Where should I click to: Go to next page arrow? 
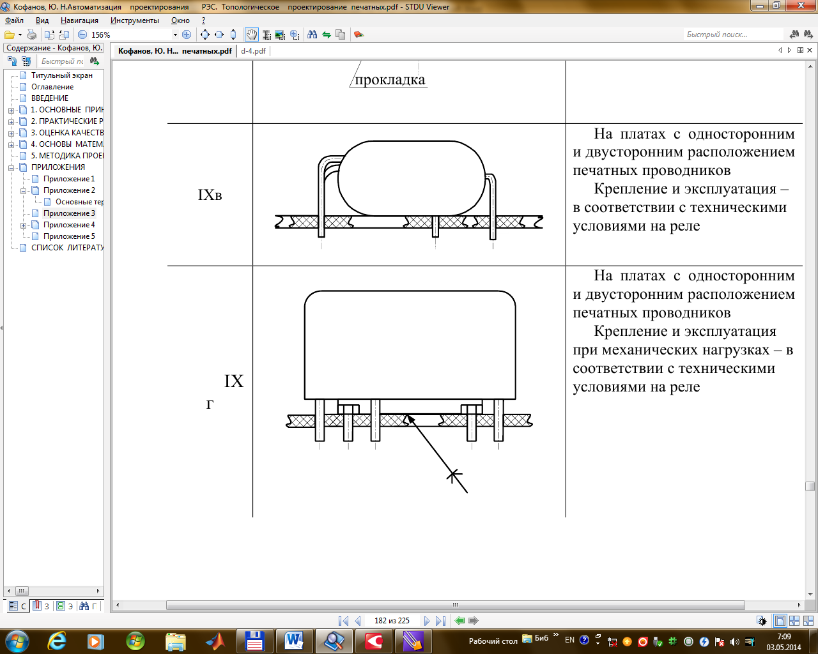[x=427, y=621]
